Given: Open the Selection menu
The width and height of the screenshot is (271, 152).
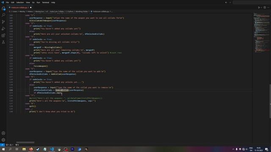Looking at the screenshot, I should [20, 3].
